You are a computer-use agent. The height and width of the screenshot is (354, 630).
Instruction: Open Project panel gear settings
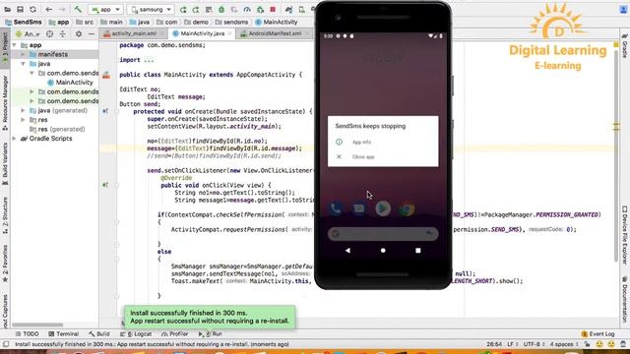pyautogui.click(x=79, y=34)
